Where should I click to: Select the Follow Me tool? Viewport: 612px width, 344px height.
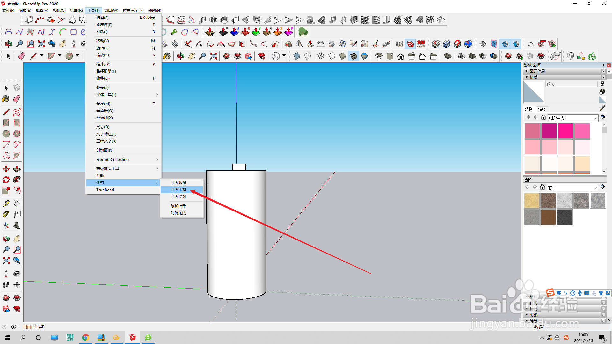[17, 180]
